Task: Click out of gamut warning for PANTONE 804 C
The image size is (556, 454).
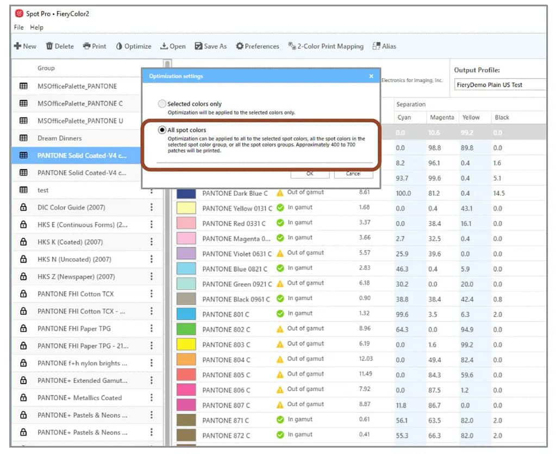Action: click(280, 359)
